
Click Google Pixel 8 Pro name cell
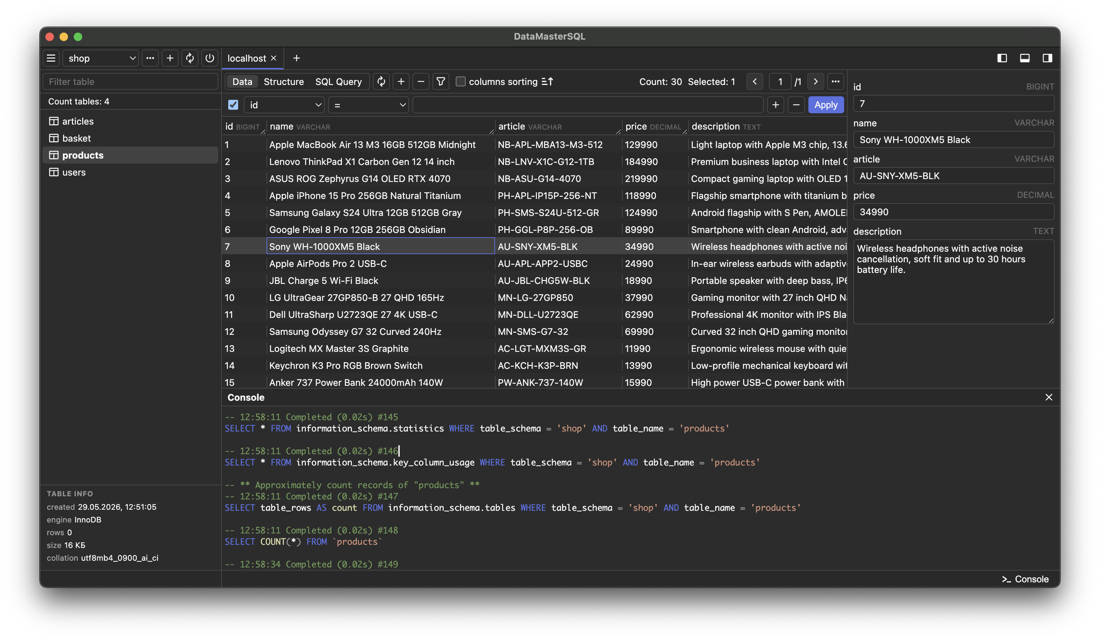tap(380, 230)
